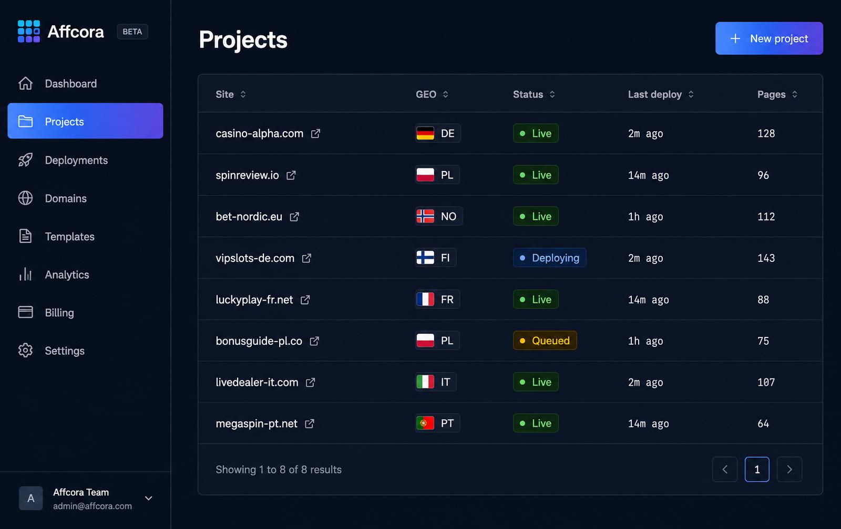Image resolution: width=841 pixels, height=529 pixels.
Task: Open external link icon for megaspin-pt.net
Action: 310,424
